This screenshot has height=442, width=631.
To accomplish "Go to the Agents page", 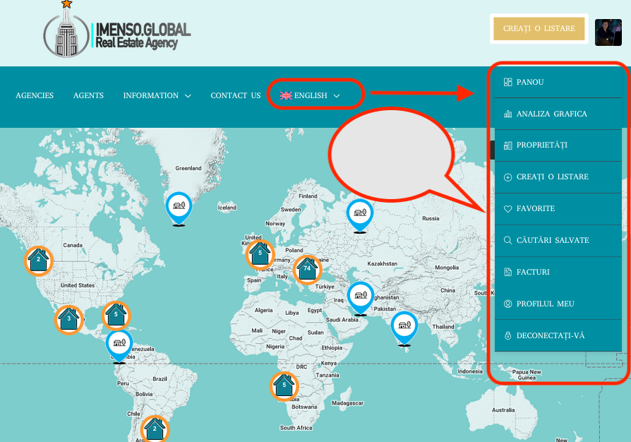I will (88, 95).
